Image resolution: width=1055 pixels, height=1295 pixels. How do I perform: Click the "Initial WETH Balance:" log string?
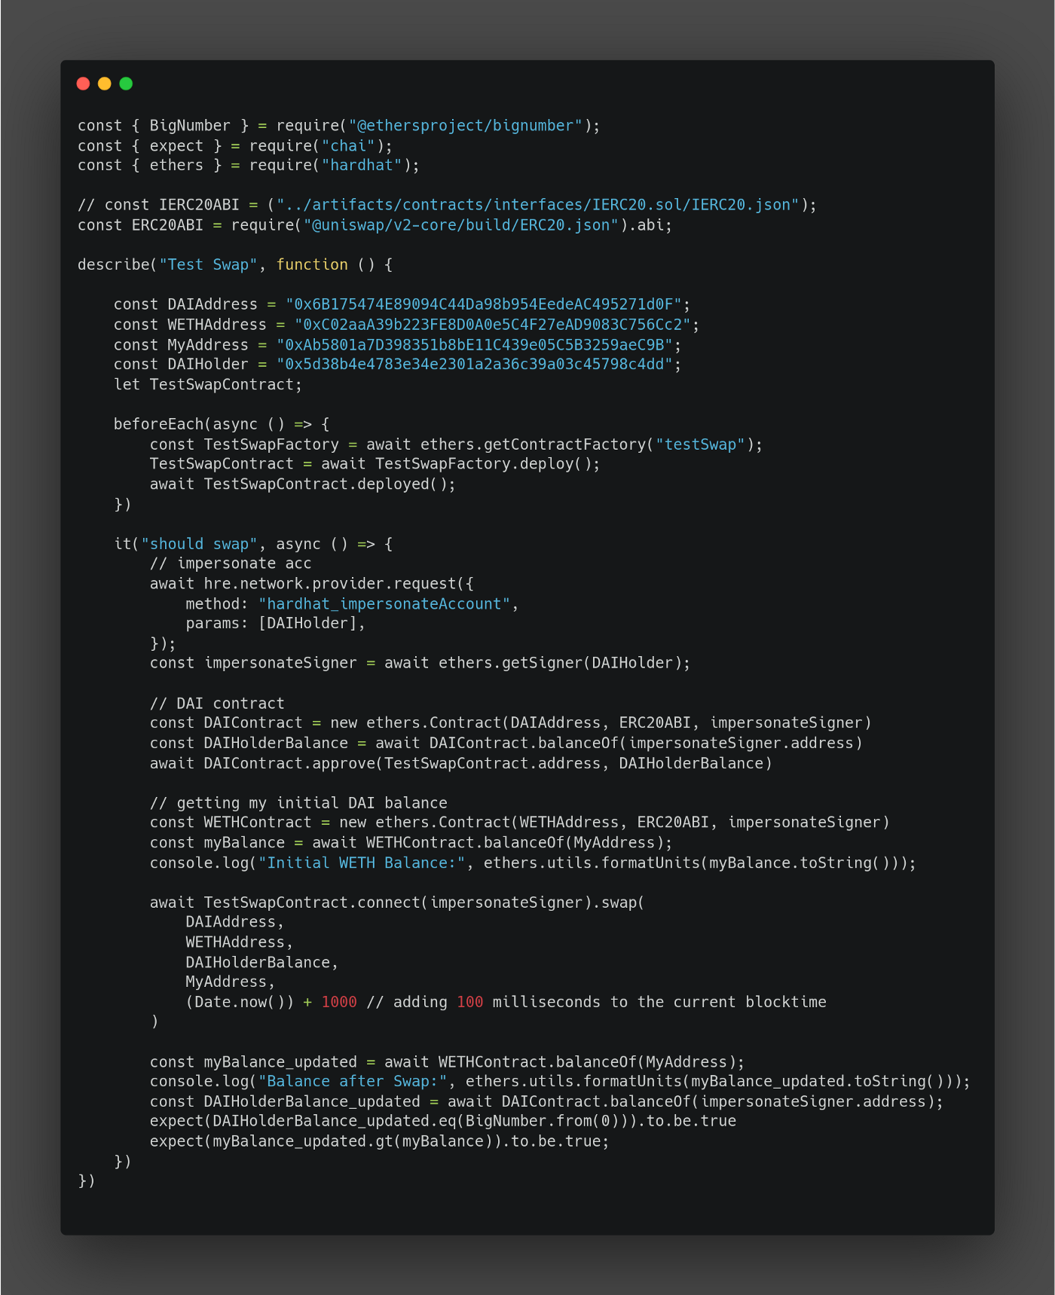[x=362, y=863]
